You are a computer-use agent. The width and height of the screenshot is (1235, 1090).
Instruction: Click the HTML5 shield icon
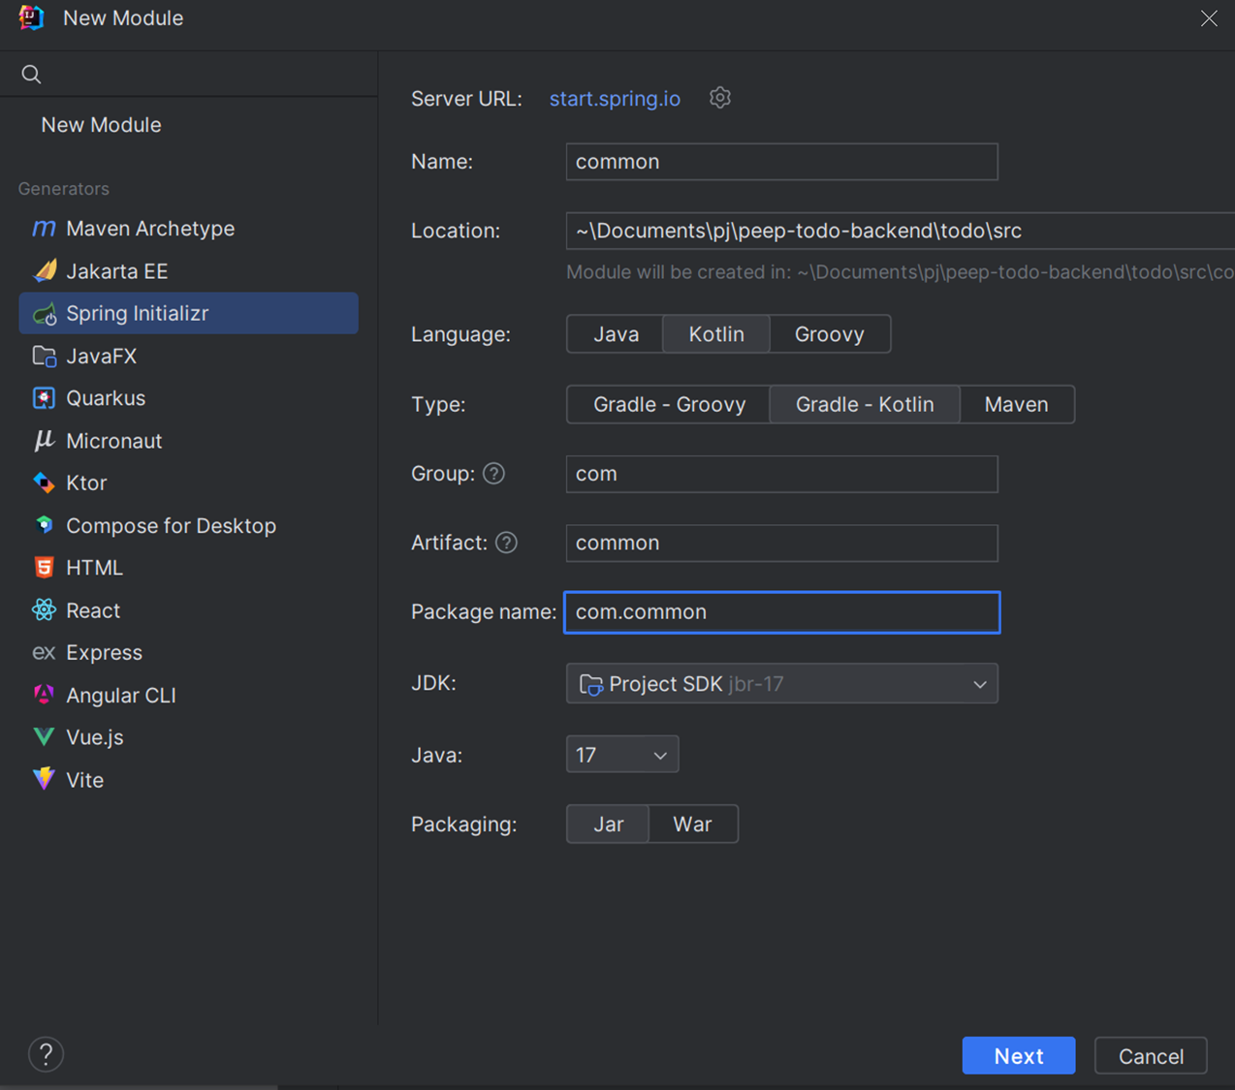pyautogui.click(x=44, y=568)
